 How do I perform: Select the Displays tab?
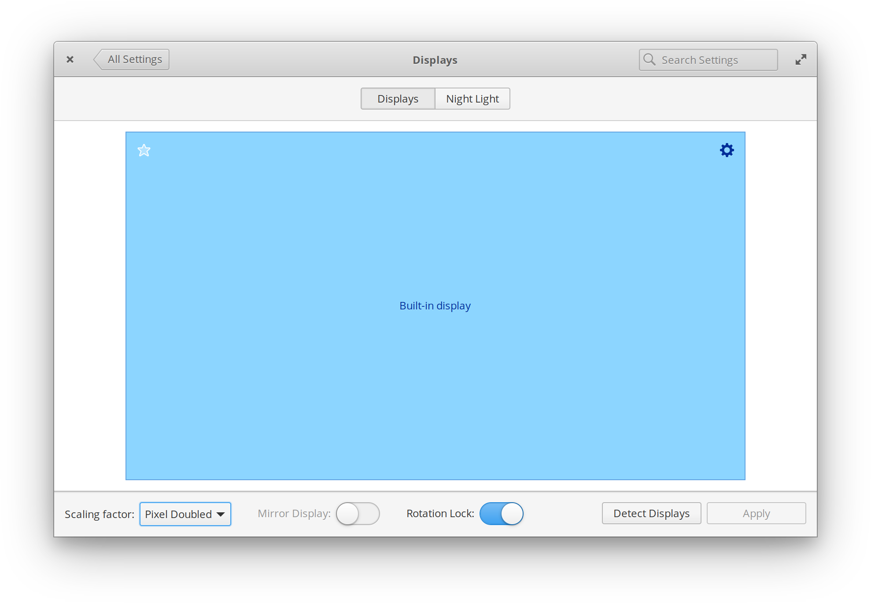[x=398, y=99]
